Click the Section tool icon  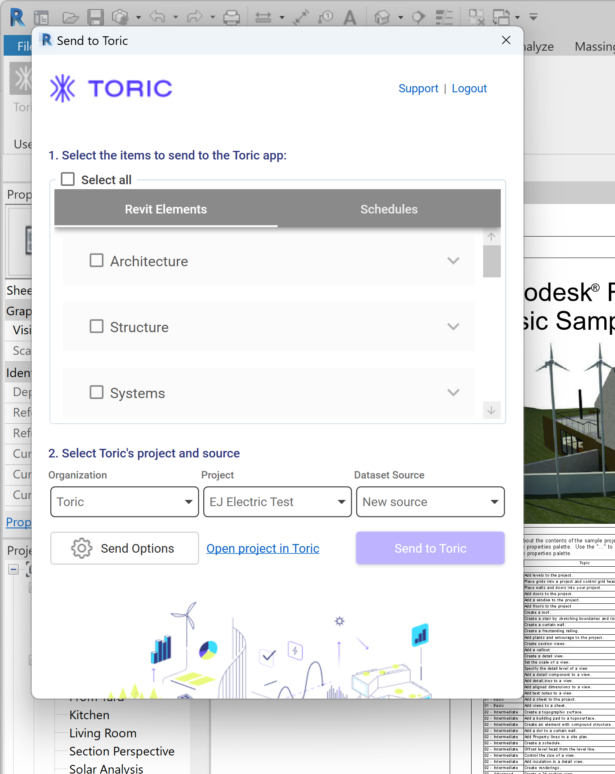point(418,17)
